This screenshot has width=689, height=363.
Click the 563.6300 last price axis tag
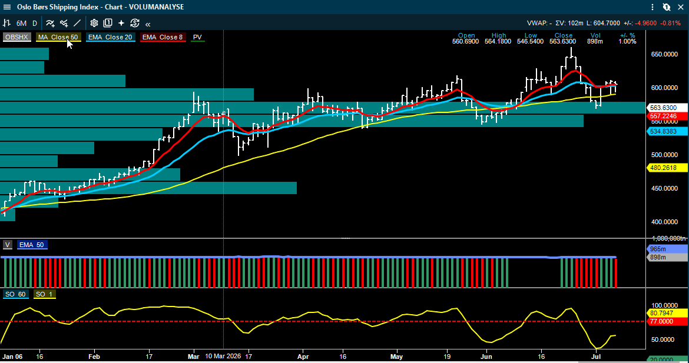coord(668,108)
